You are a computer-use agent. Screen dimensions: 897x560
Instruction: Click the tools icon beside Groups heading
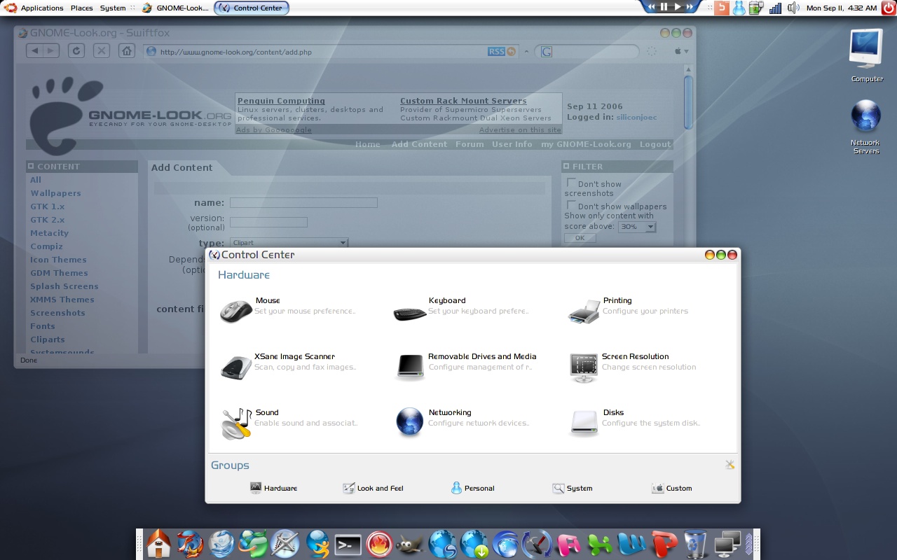[730, 465]
